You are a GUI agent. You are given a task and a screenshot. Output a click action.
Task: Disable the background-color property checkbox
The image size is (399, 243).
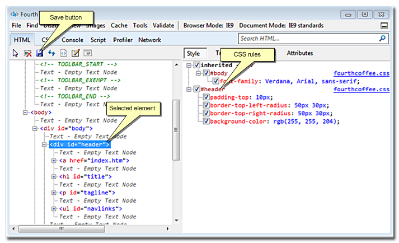(206, 121)
